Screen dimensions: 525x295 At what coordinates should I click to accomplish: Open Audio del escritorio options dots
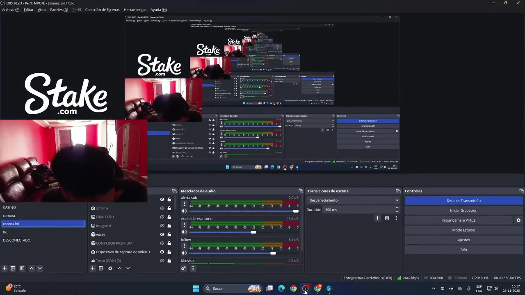tap(184, 225)
